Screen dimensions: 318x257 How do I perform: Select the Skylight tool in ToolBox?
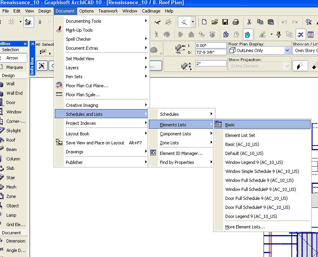[x=13, y=131]
